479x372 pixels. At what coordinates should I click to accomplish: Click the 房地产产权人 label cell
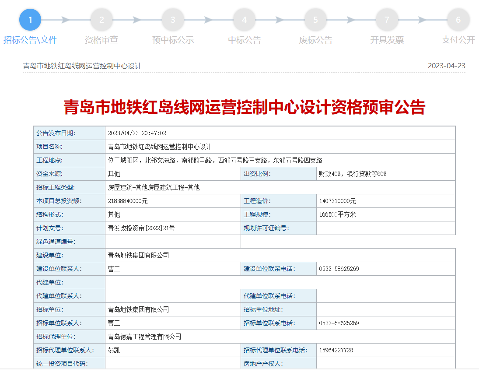pos(279,364)
